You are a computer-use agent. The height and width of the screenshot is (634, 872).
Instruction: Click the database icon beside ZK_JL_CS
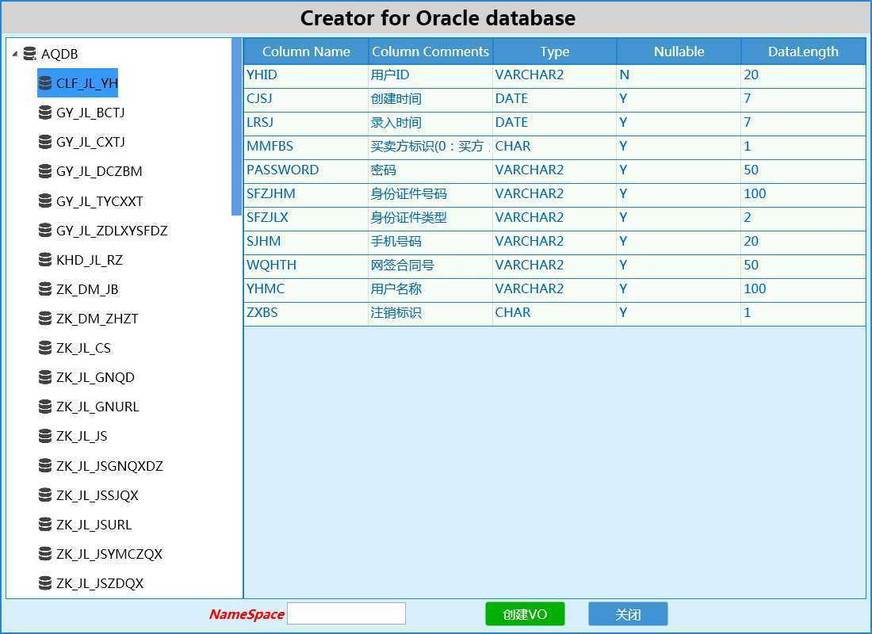coord(45,348)
